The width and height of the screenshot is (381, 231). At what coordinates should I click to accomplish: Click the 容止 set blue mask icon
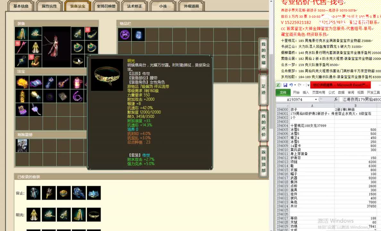click(94, 193)
